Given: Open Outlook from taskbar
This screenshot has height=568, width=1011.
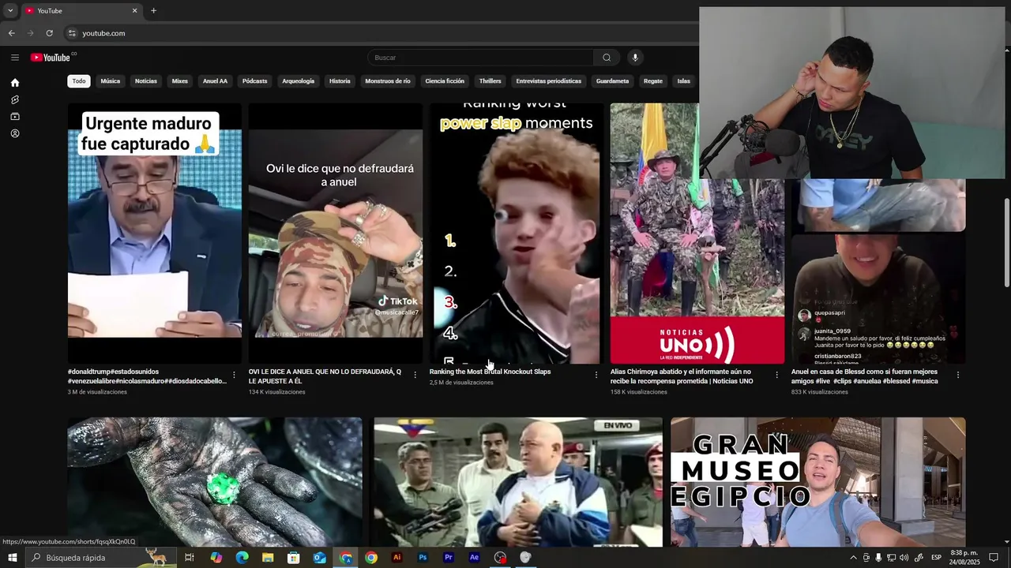Looking at the screenshot, I should point(319,558).
